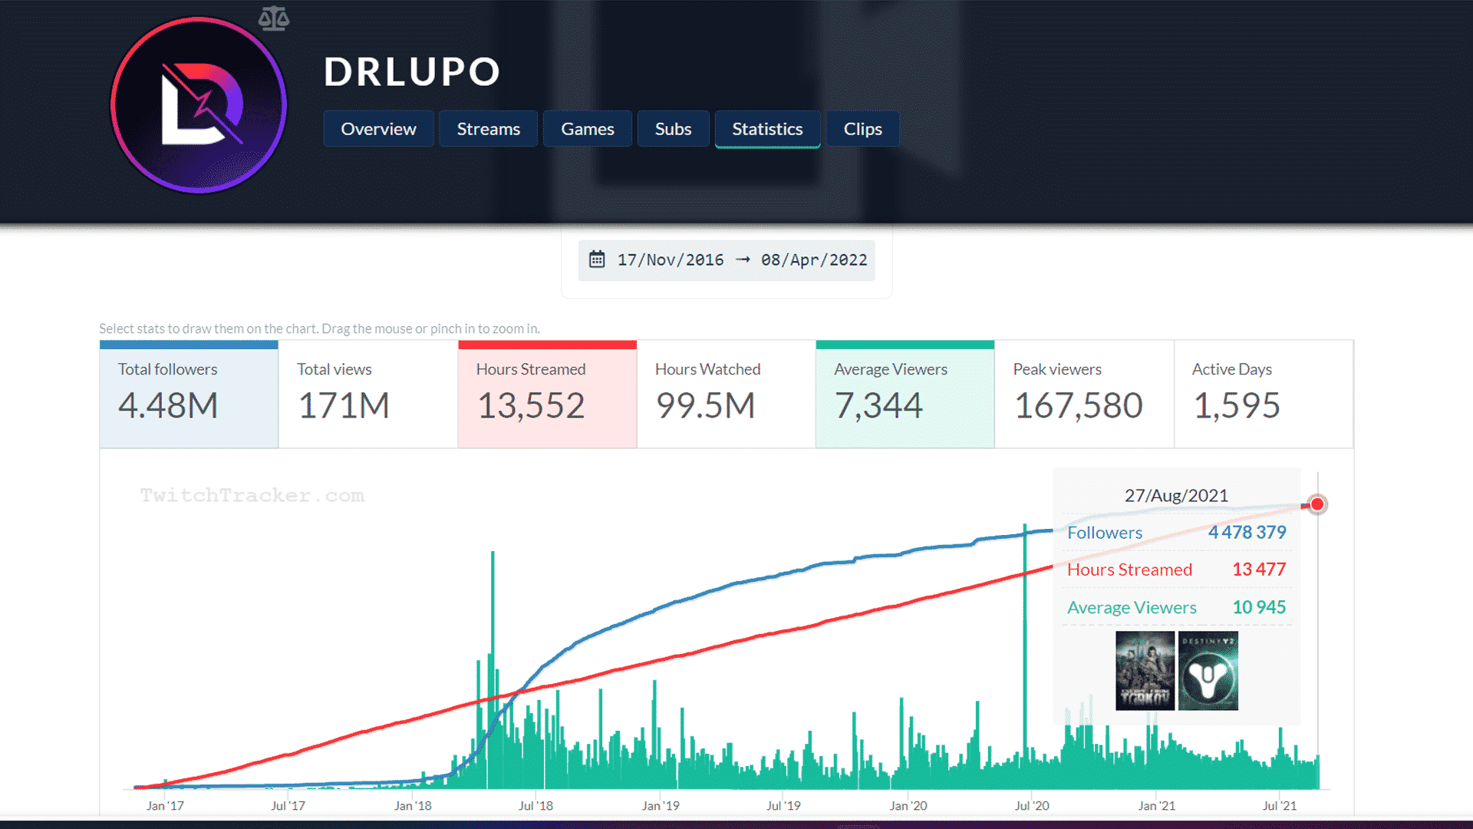1473x829 pixels.
Task: Click the Jan '20 axis label
Action: point(908,805)
